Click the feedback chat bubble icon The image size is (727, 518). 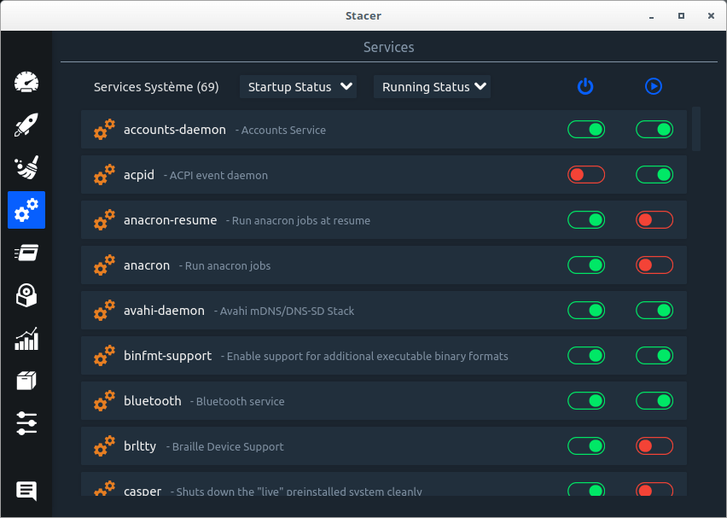26,491
